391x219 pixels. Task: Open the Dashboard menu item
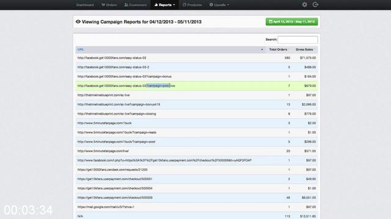(85, 5)
